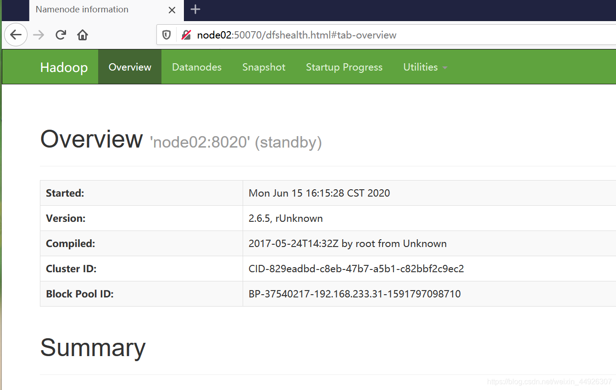Image resolution: width=616 pixels, height=390 pixels.
Task: Go back using the browser back arrow
Action: pos(16,35)
